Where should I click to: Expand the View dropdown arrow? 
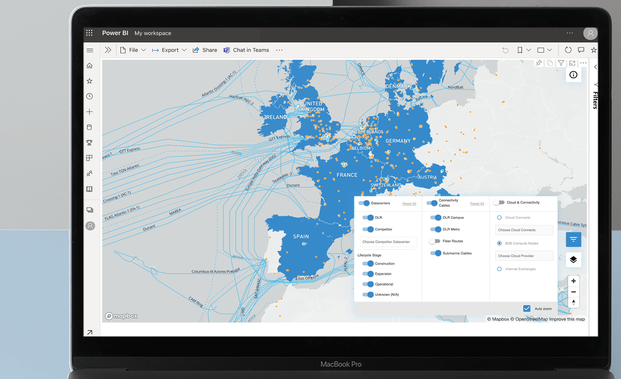[550, 50]
